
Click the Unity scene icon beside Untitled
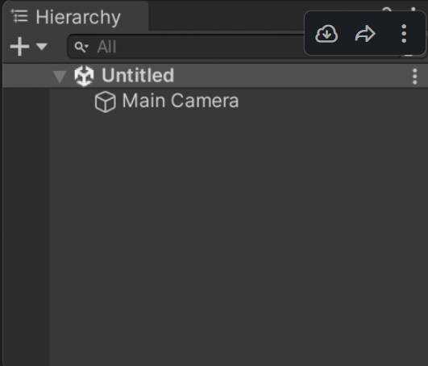(x=84, y=76)
